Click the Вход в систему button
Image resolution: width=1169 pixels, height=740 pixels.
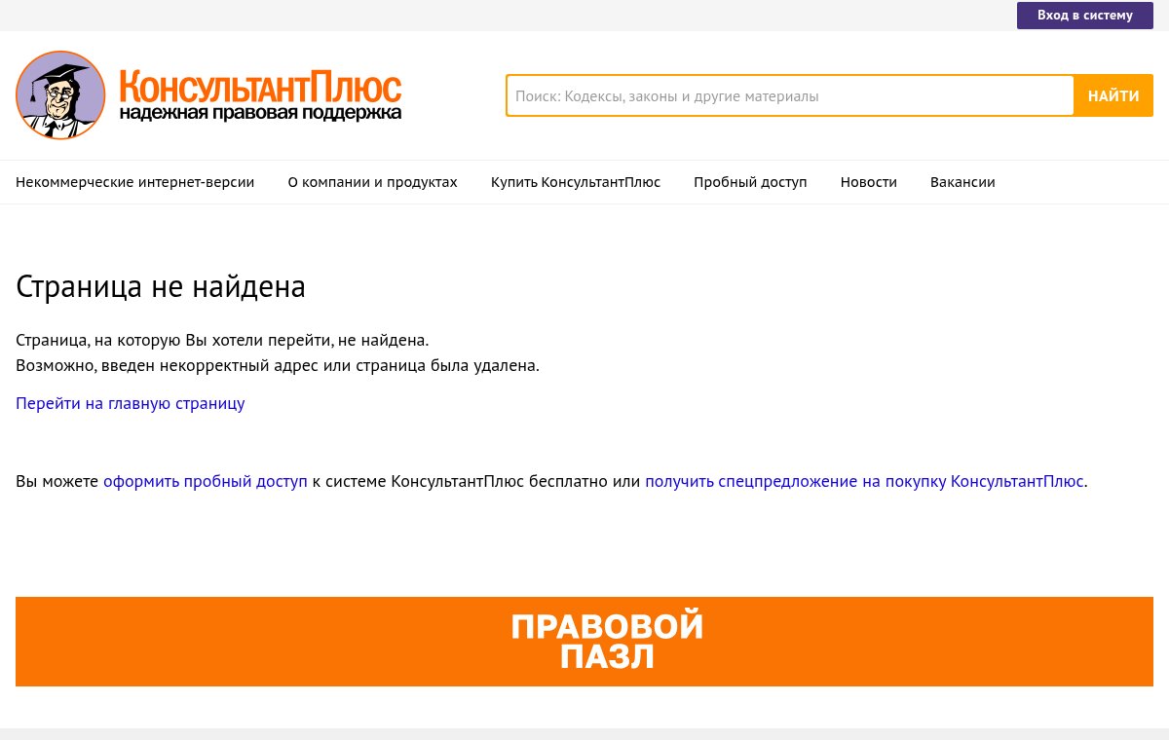1085,16
